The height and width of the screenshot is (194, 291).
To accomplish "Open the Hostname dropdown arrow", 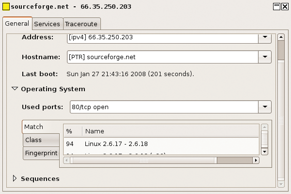I will click(x=265, y=57).
